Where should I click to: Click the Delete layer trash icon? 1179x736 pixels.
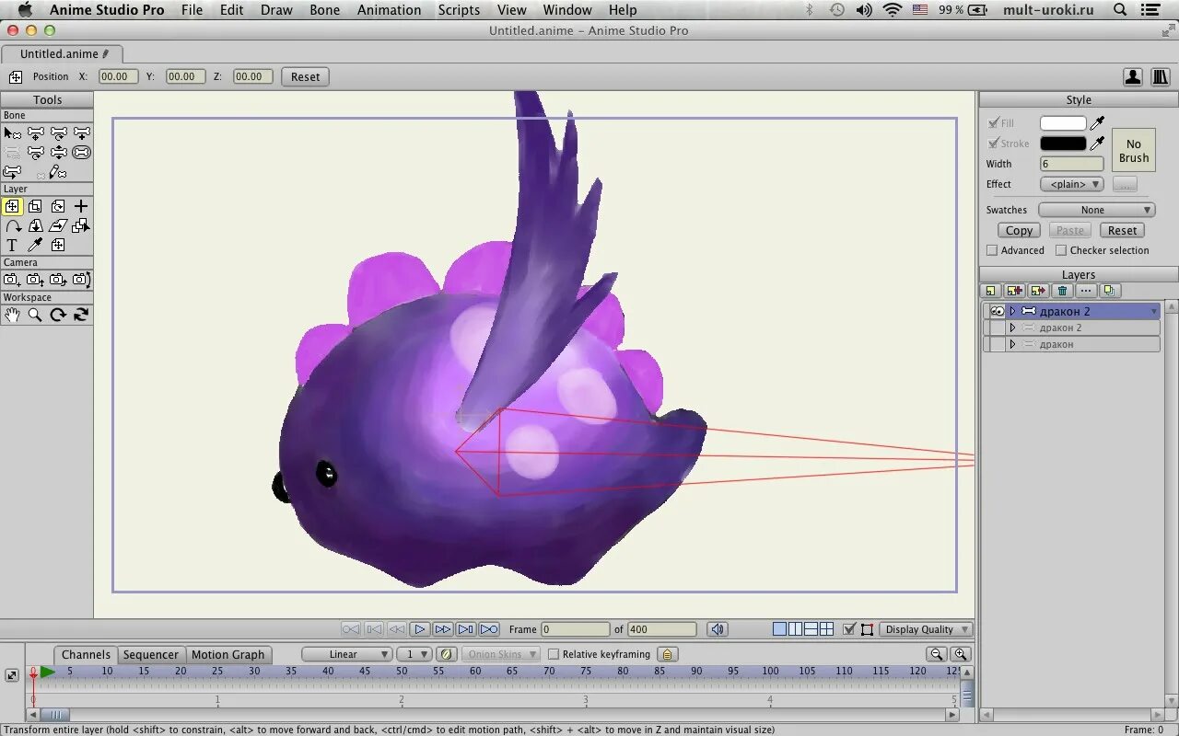1062,291
